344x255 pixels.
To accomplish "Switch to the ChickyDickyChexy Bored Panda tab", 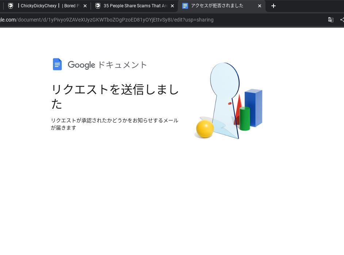I will (47, 6).
